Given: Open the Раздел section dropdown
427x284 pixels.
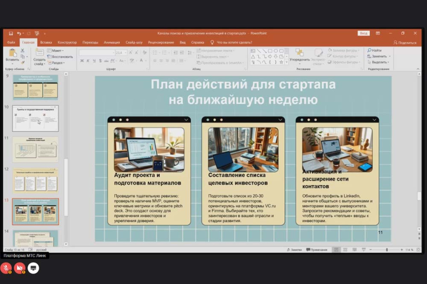Looking at the screenshot, I should (56, 63).
